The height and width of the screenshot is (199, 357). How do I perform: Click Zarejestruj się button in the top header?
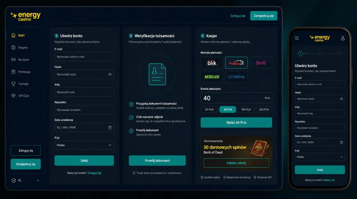point(264,16)
